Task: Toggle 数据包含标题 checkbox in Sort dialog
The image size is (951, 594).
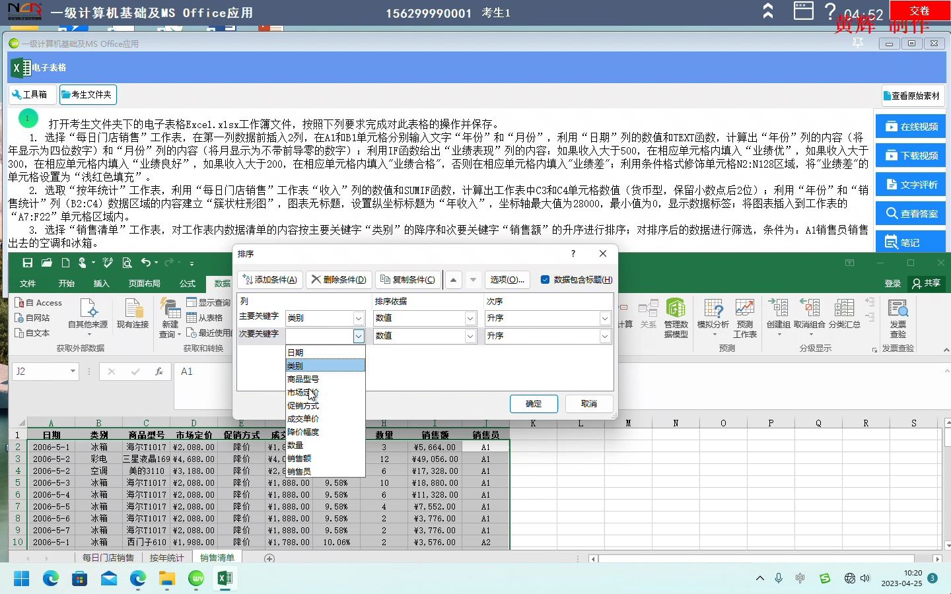Action: (545, 280)
